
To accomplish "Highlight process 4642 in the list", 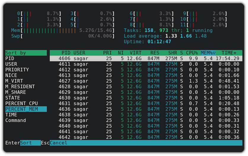I will 145,137.
